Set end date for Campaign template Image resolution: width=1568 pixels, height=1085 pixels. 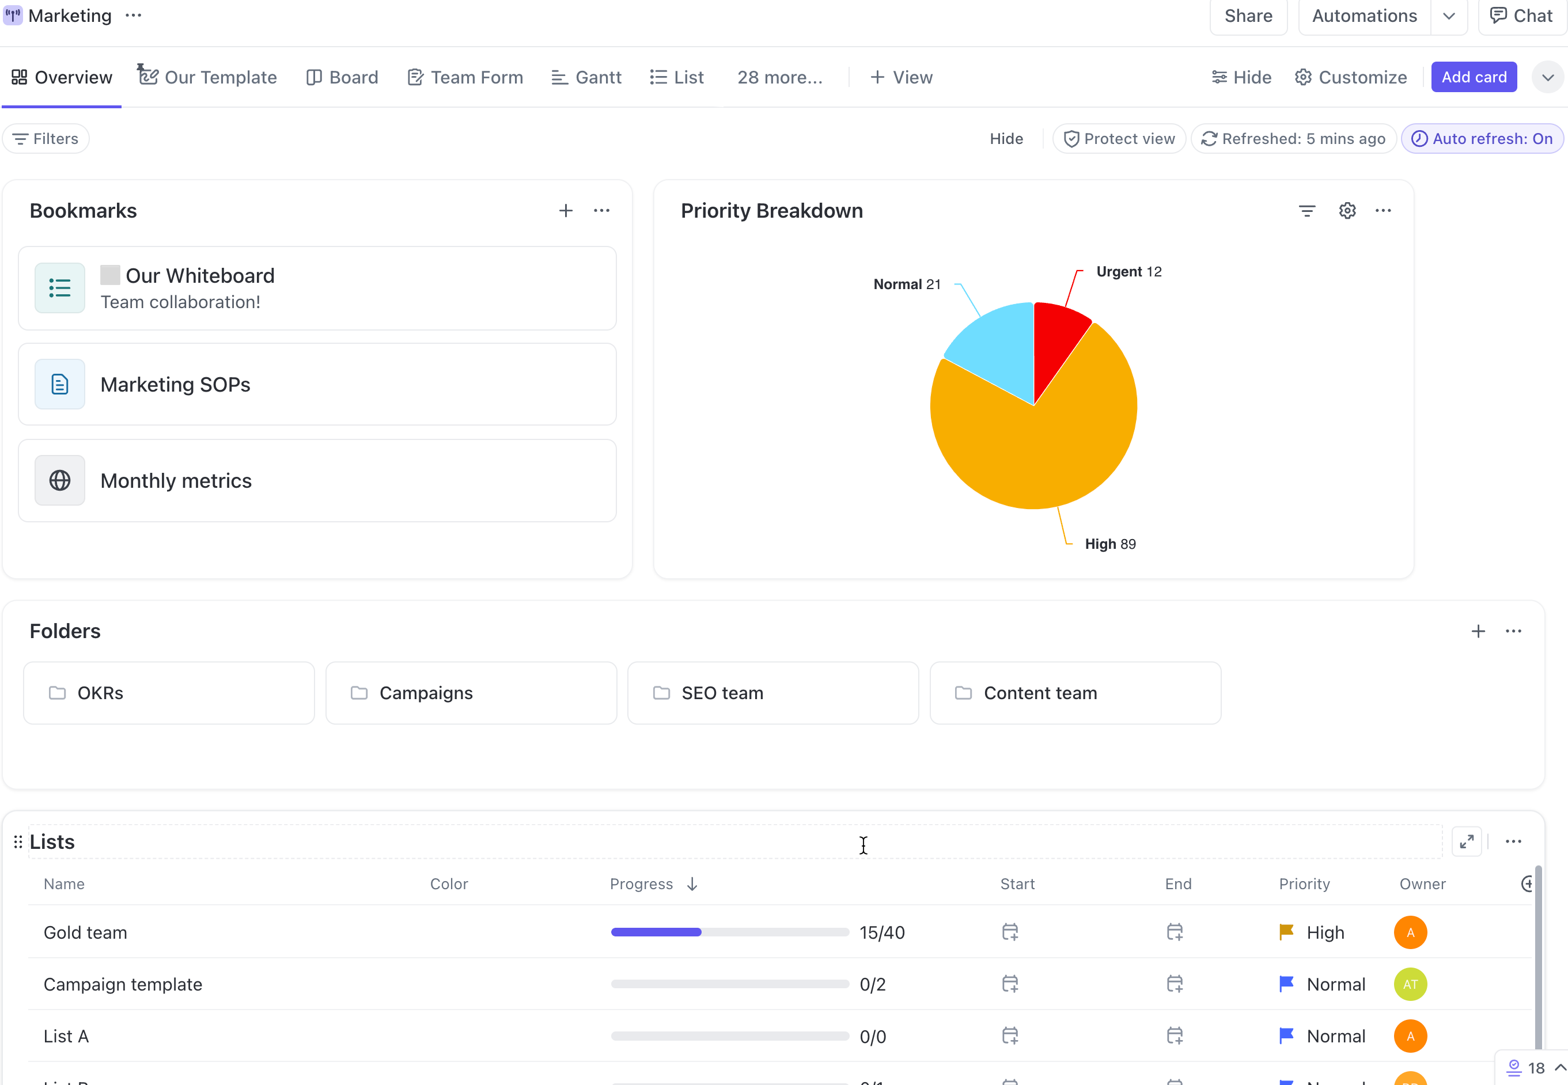click(x=1175, y=984)
